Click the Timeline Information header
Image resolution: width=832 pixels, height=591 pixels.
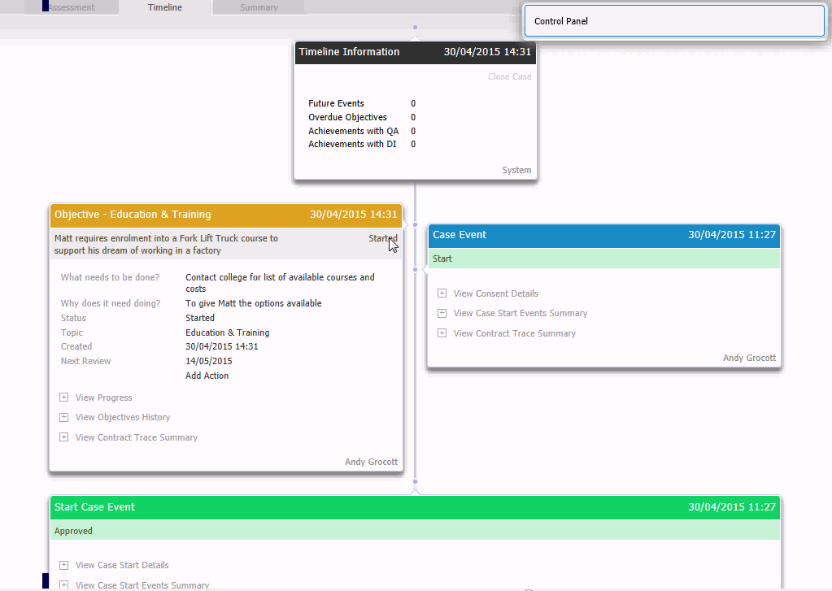[415, 52]
